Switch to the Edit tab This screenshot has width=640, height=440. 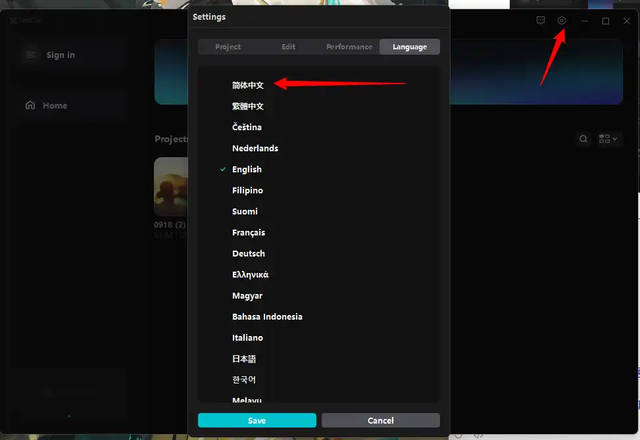pos(288,47)
